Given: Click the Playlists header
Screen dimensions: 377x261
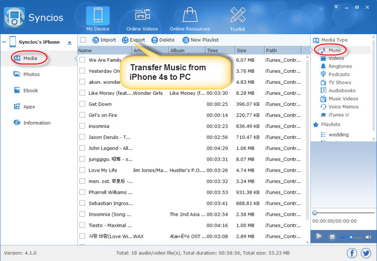Looking at the screenshot, I should pos(327,124).
